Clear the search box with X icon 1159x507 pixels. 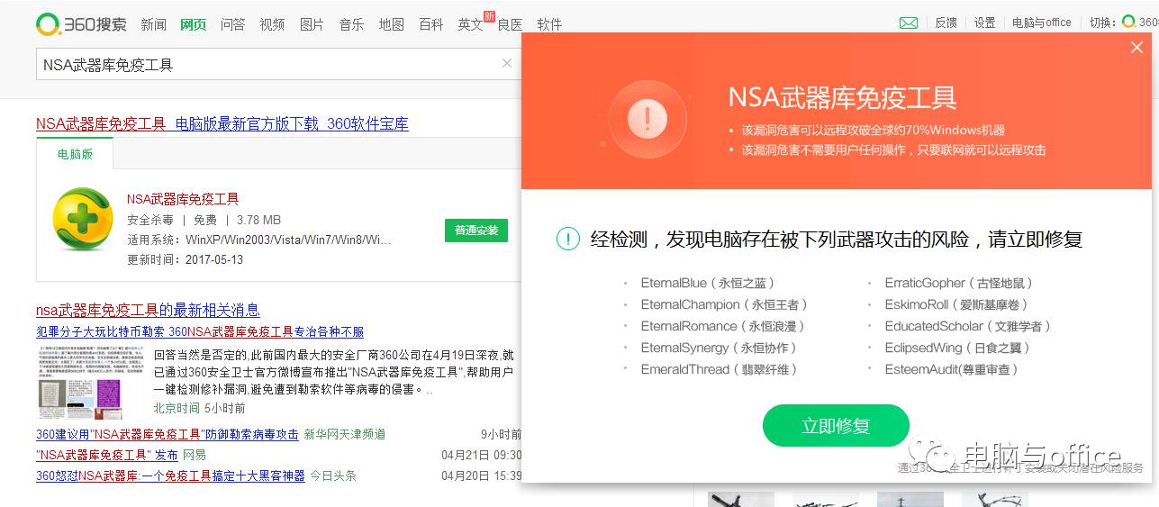(506, 63)
